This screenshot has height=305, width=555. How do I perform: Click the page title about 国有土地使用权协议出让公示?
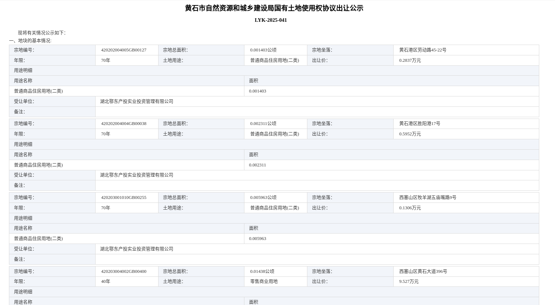pos(274,8)
